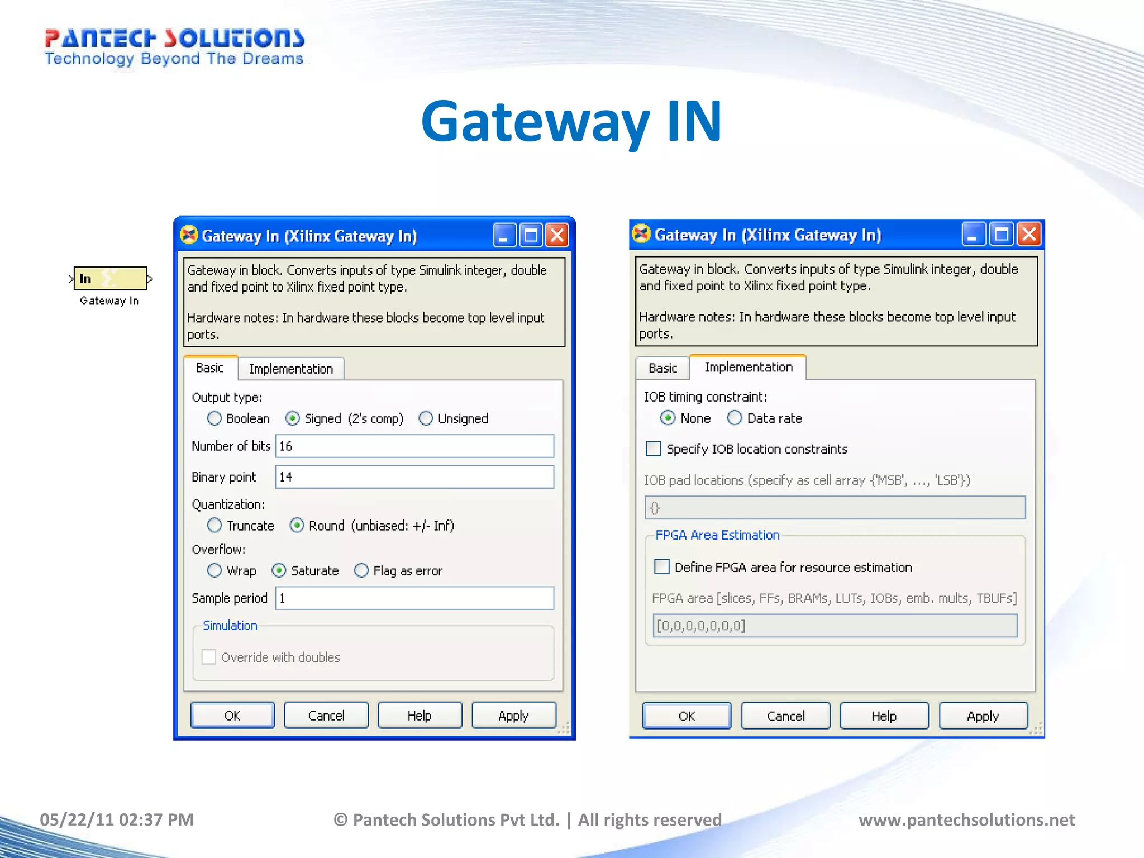The width and height of the screenshot is (1144, 858).
Task: Toggle Override with doubles checkbox
Action: click(x=209, y=657)
